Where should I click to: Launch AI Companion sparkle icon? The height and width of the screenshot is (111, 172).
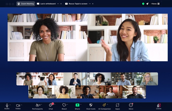[x=104, y=105]
